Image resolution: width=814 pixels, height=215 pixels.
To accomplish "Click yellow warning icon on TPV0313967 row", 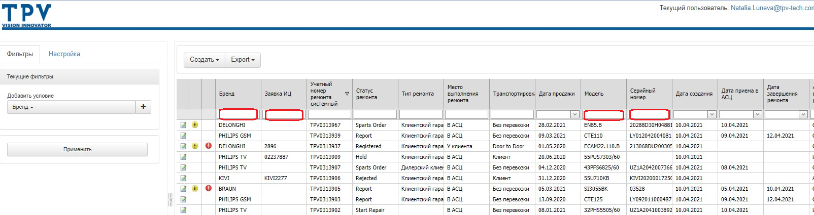I will click(x=195, y=125).
